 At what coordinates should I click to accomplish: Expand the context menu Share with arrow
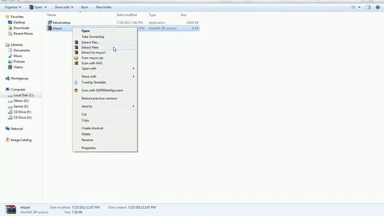pyautogui.click(x=133, y=76)
